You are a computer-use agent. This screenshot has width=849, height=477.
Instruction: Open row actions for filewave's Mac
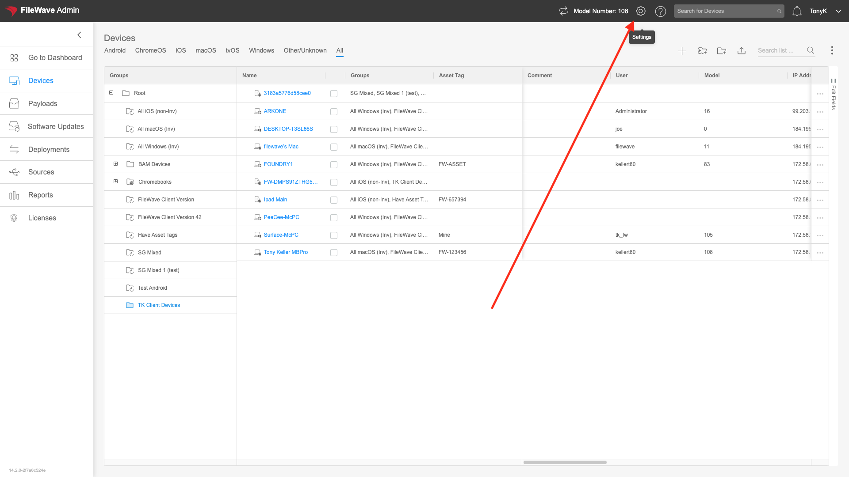click(x=820, y=147)
